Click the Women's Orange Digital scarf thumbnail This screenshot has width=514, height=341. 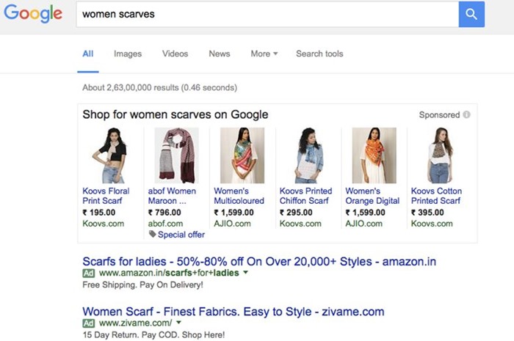click(374, 155)
